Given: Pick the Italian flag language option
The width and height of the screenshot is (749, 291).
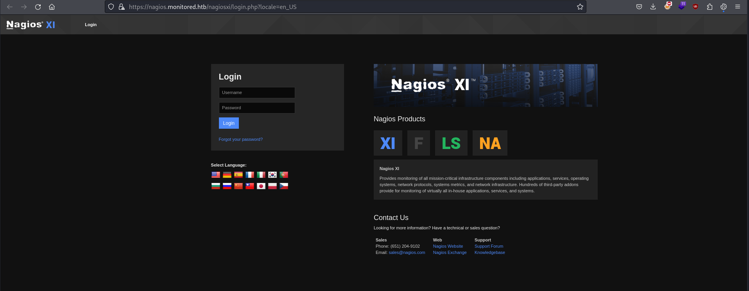Looking at the screenshot, I should click(261, 175).
